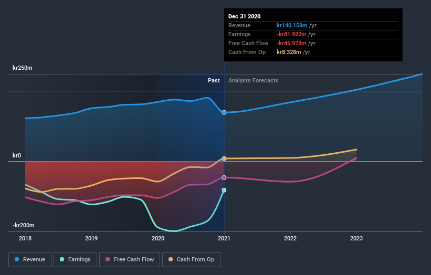Click the Dec 31 2020 tooltip date
The height and width of the screenshot is (275, 431).
tap(244, 16)
